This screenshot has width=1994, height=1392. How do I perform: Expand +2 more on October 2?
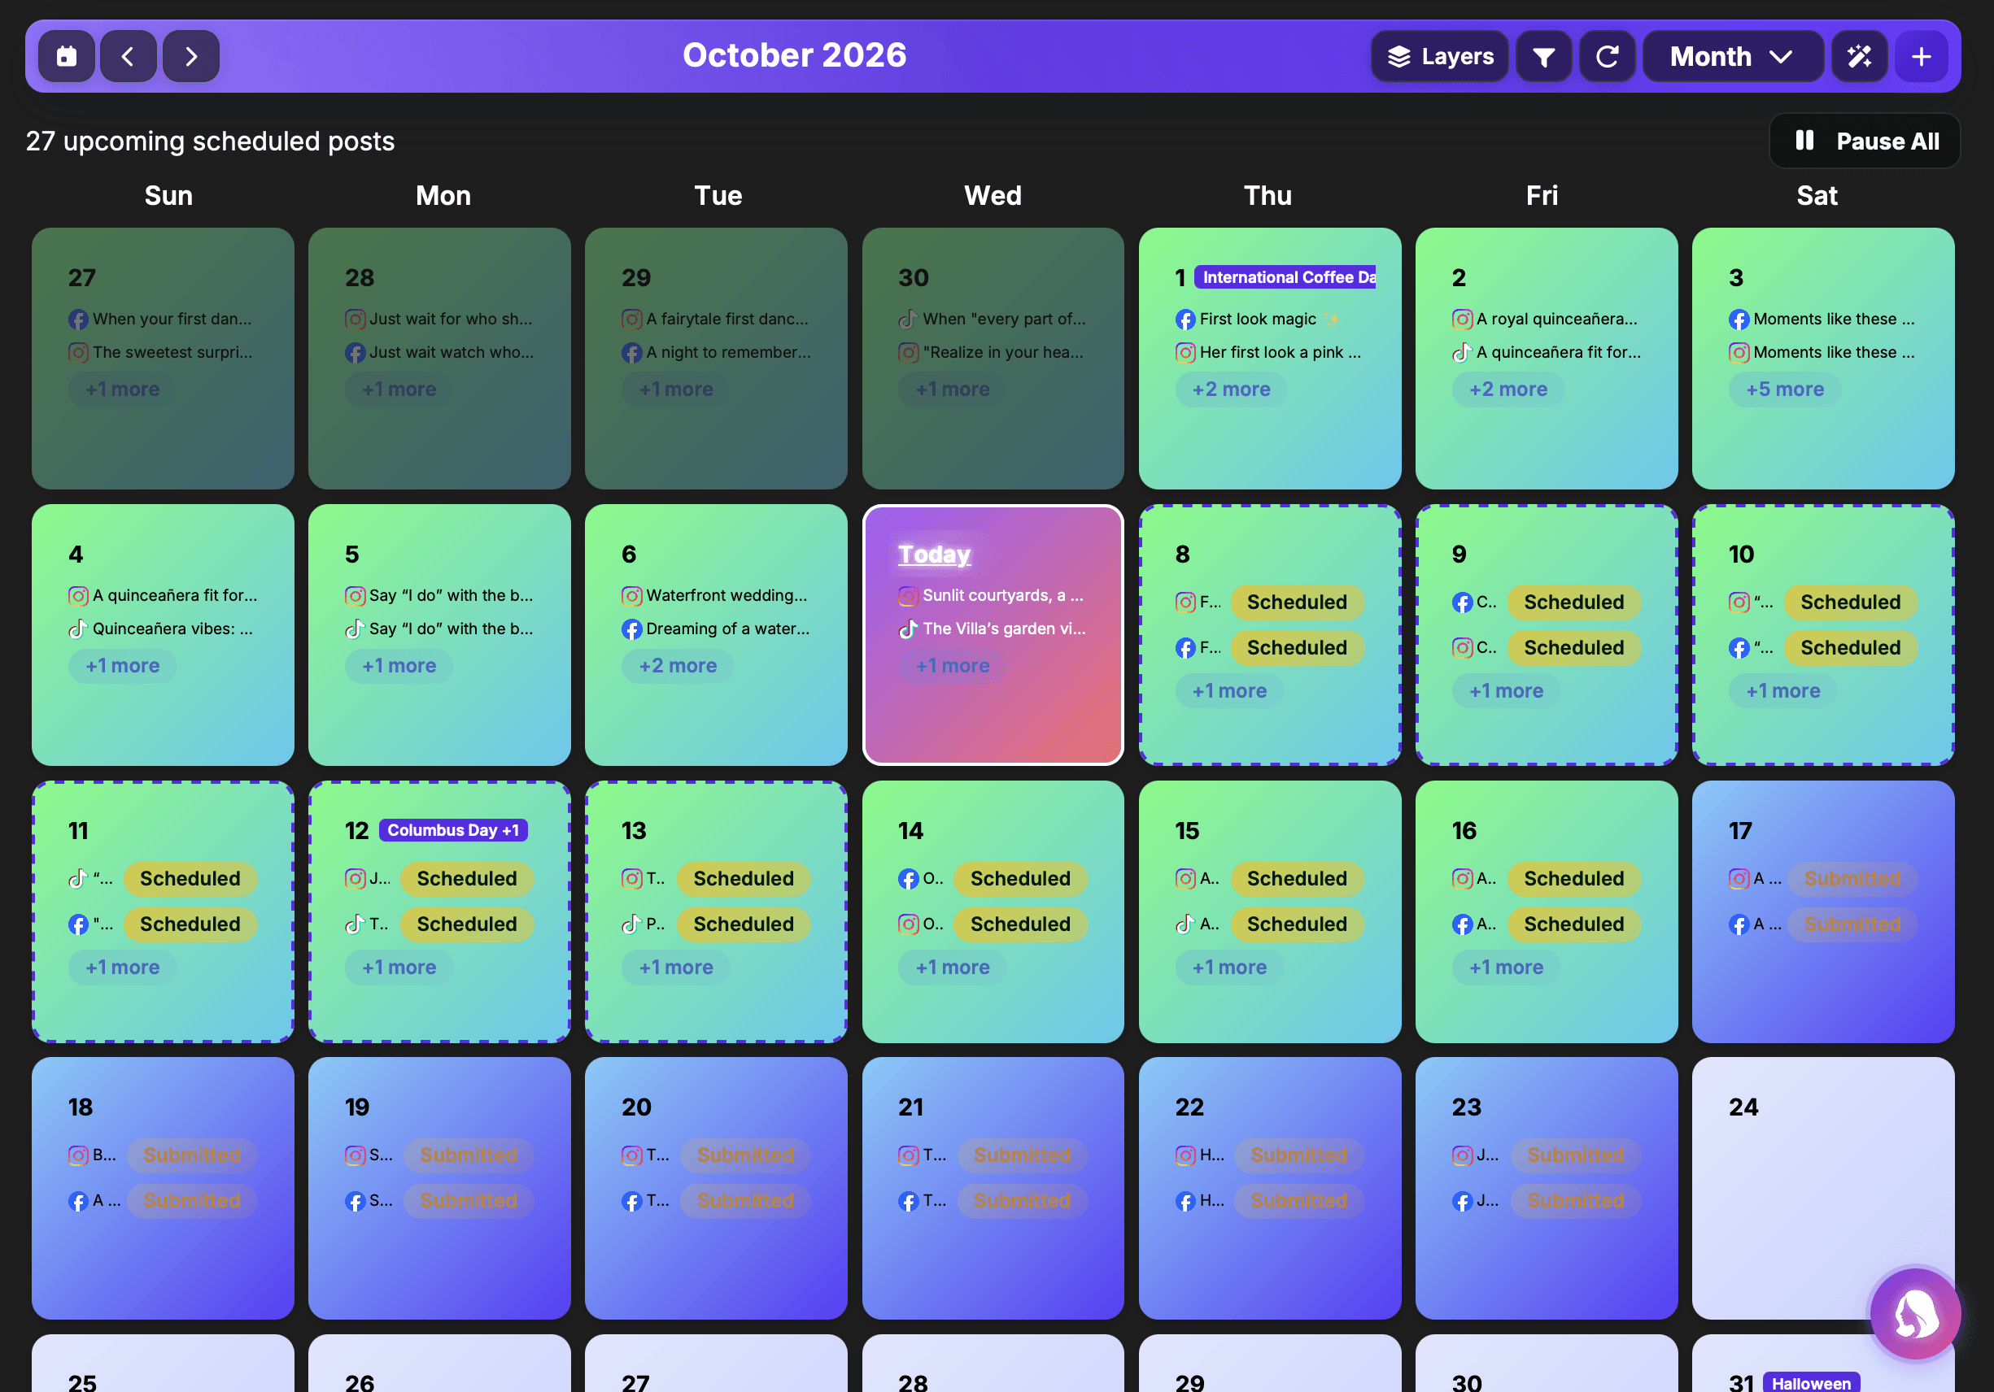coord(1507,389)
